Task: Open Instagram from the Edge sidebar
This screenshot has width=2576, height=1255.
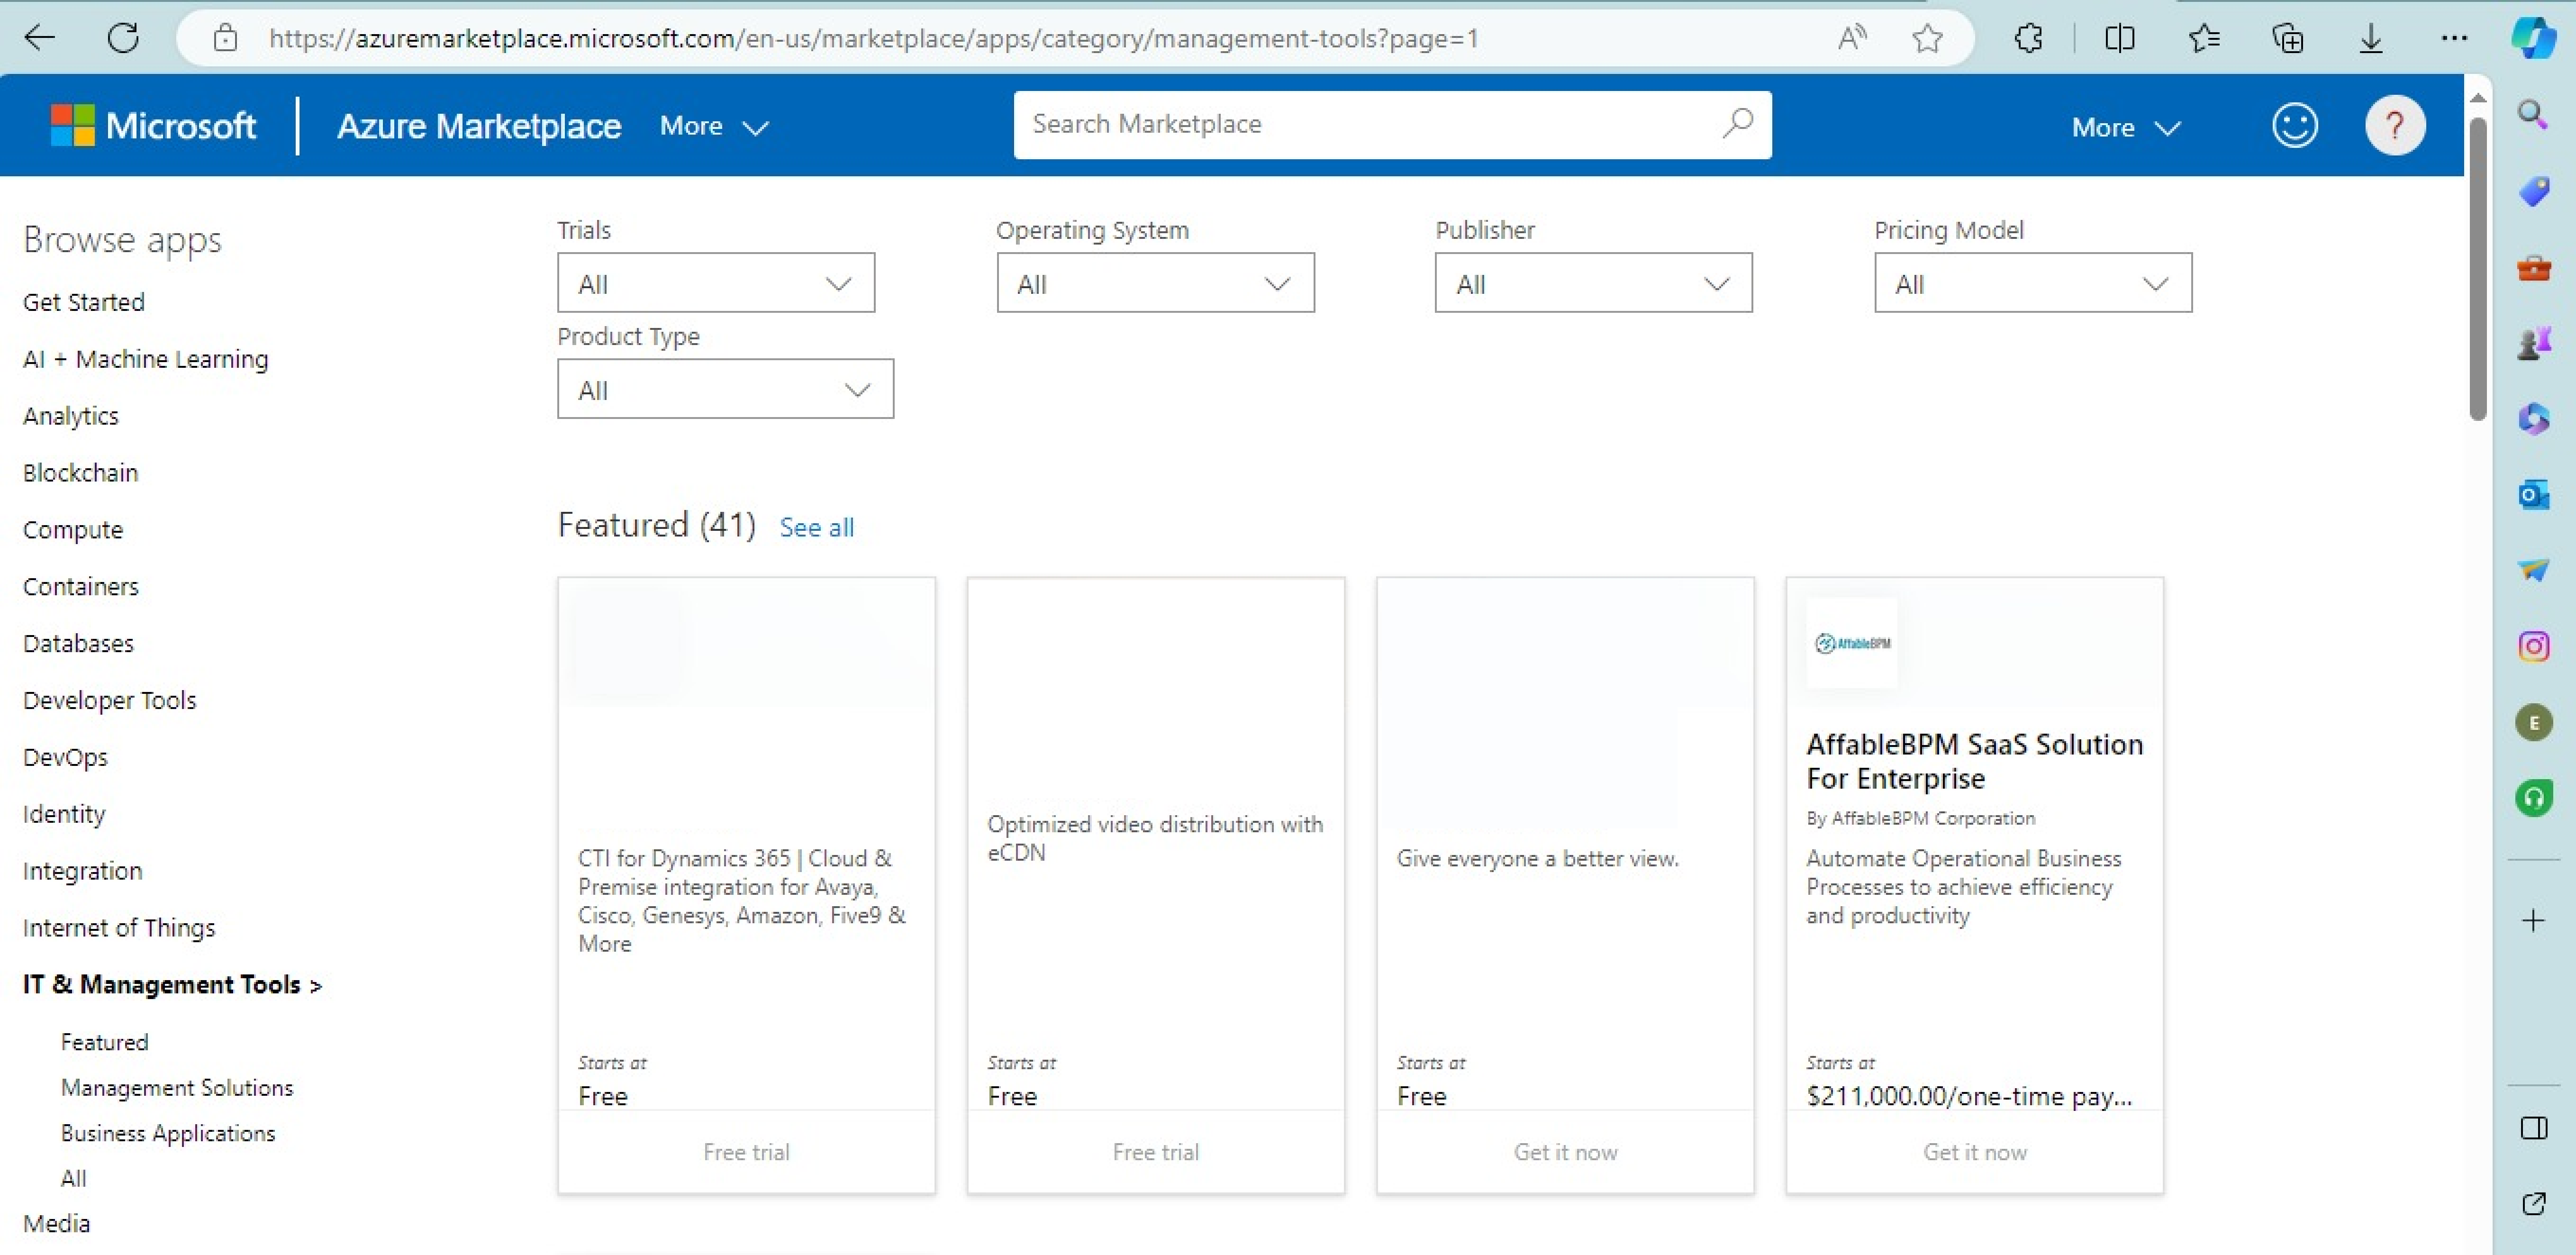Action: 2535,646
